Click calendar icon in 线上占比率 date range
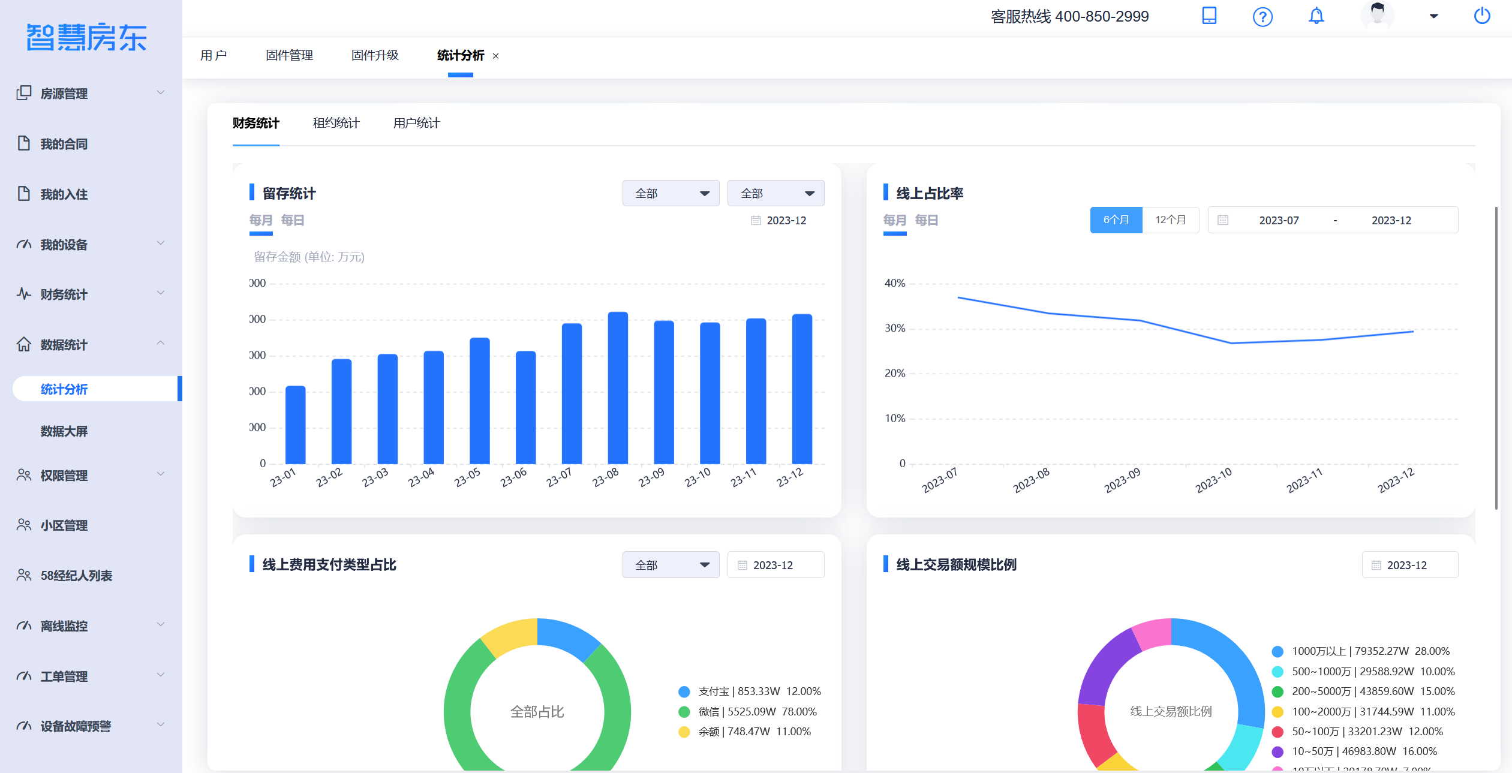This screenshot has height=773, width=1512. pos(1222,220)
